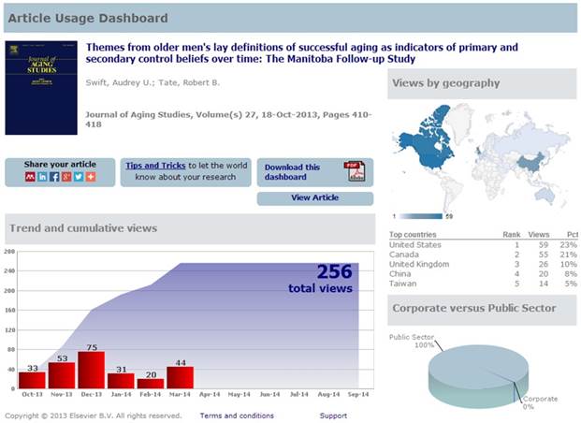Viewport: 581px width, 423px height.
Task: Click the Journal of Aging Studies cover
Action: pos(38,87)
